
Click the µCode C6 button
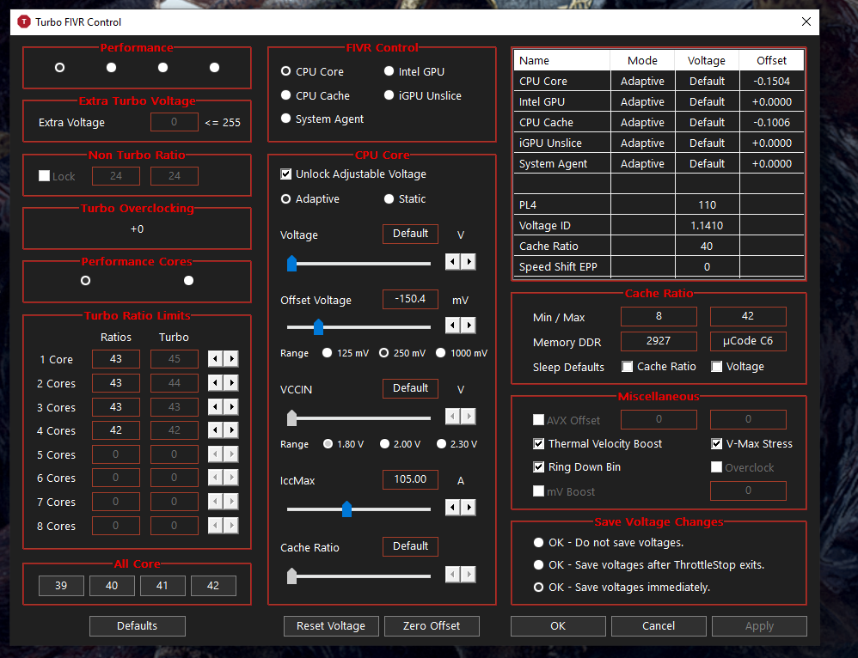pos(748,341)
